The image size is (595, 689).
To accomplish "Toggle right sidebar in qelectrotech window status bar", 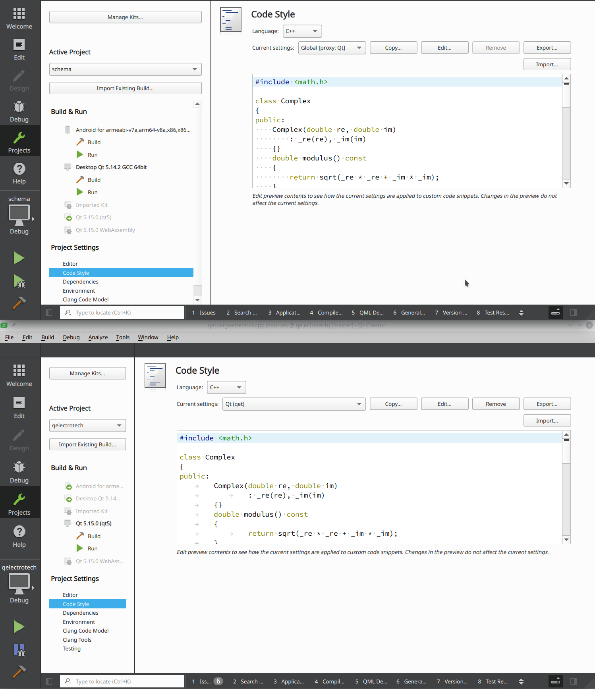I will pos(574,681).
